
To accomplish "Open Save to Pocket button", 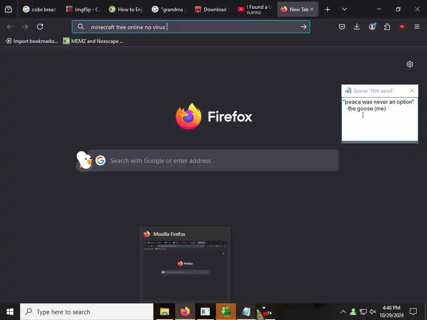I will tap(342, 27).
